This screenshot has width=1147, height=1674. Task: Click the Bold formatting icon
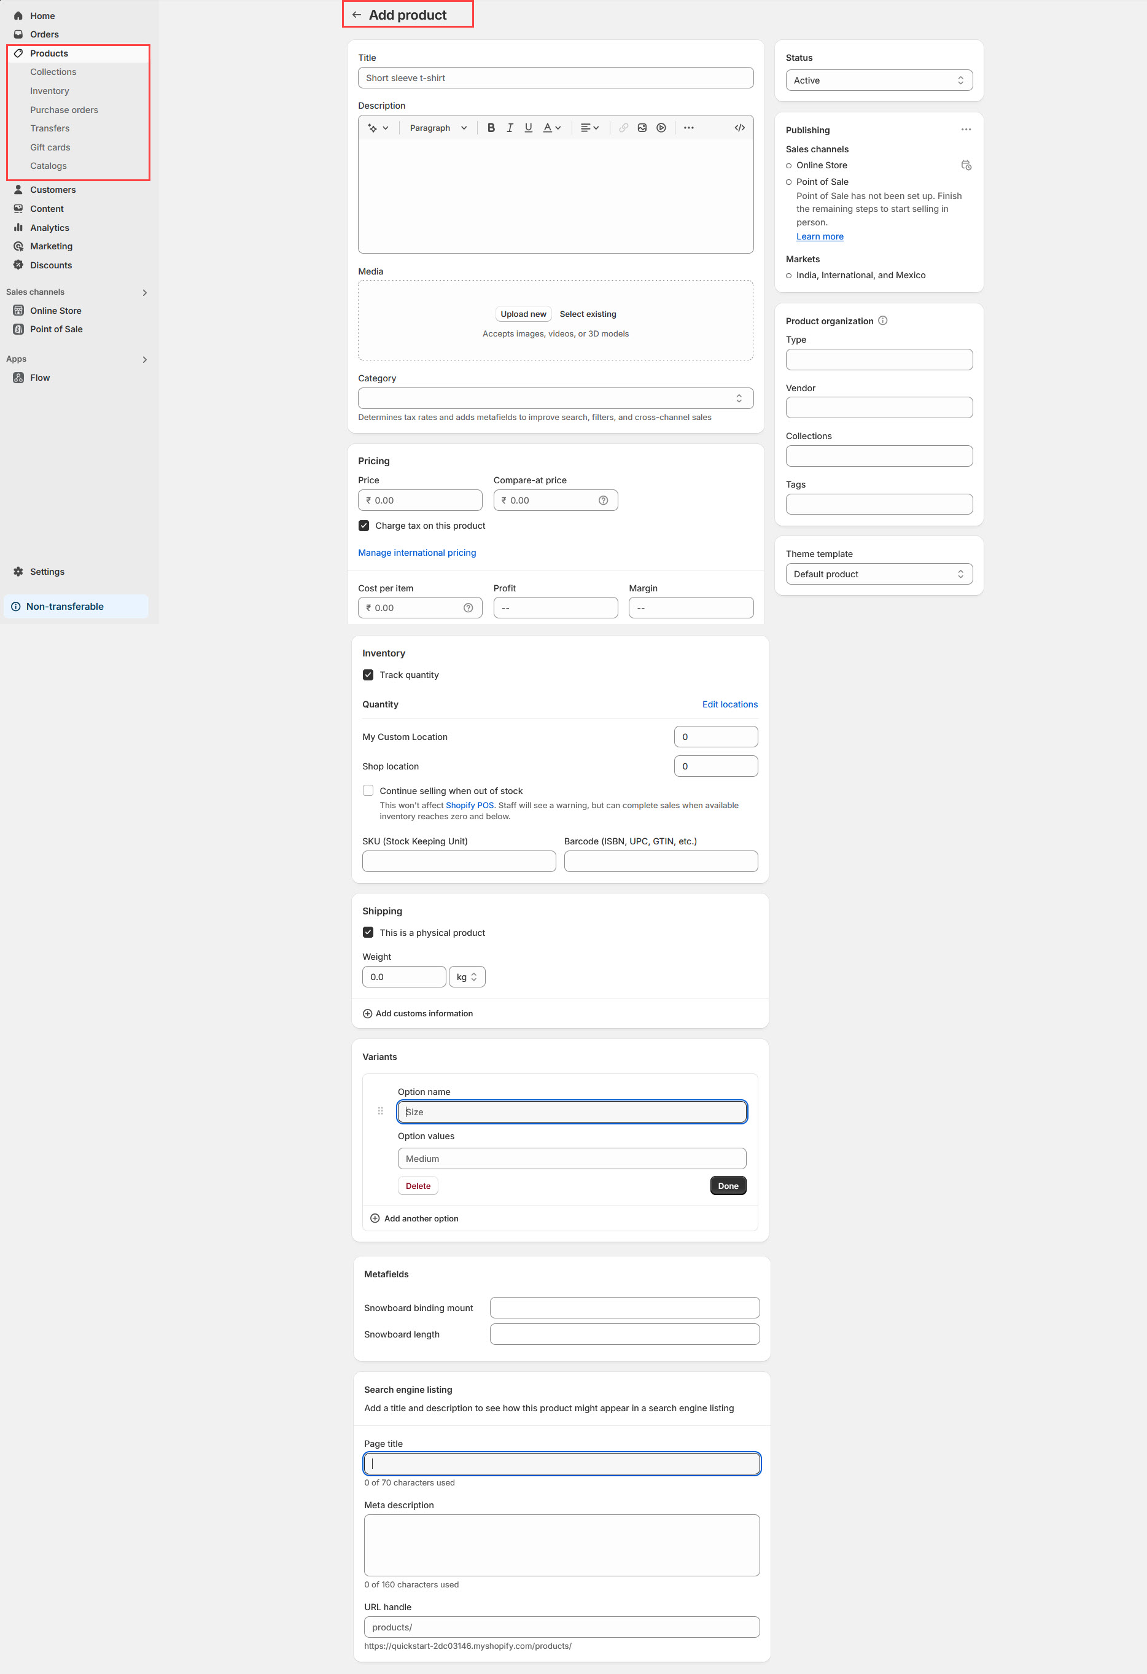(491, 128)
